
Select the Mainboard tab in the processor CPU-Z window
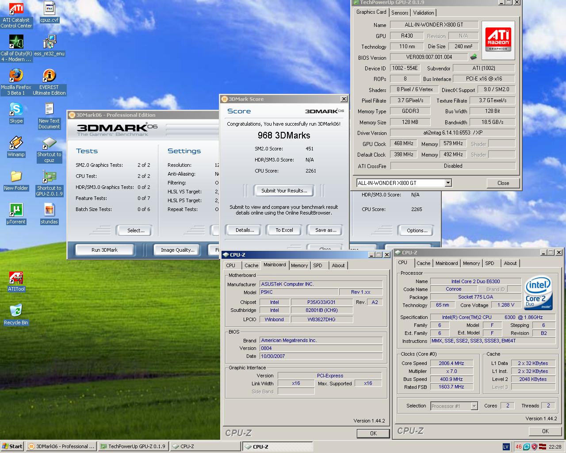tap(447, 263)
